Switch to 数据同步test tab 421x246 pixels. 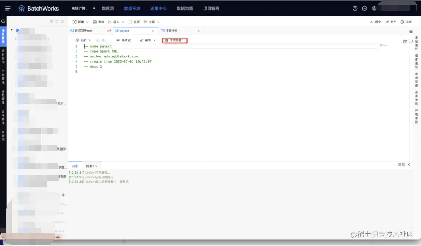[x=84, y=31]
